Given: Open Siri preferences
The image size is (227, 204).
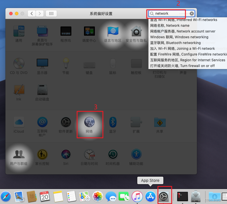Looking at the screenshot, I should pos(66,157).
